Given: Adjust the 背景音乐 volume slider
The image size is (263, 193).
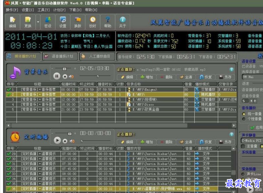Looking at the screenshot, I should (x=65, y=69).
